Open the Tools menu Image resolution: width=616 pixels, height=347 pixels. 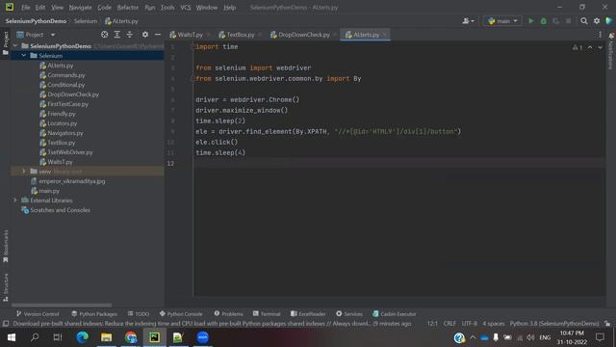coord(167,7)
